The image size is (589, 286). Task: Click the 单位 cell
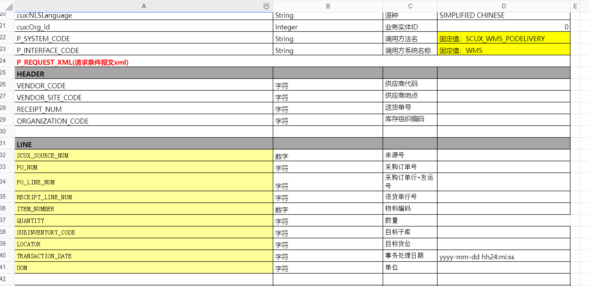[x=410, y=268]
